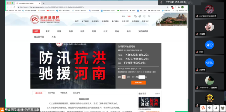Screen dimensions: 226x112
Task: Click the Henan Charity Network logo
Action: click(45, 19)
